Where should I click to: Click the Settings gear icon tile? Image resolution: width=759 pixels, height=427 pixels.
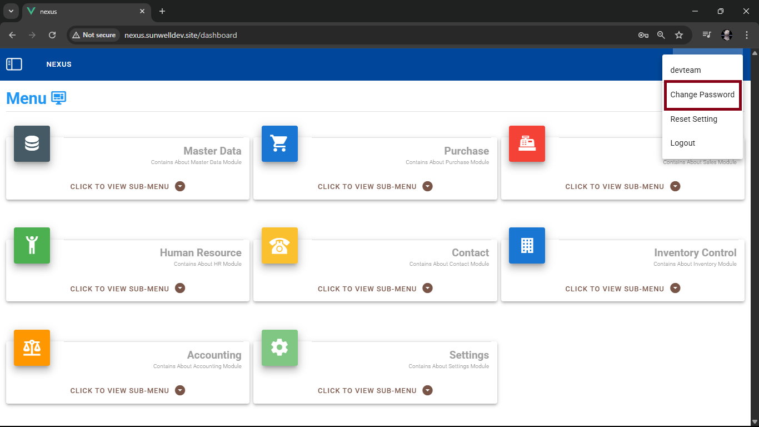[279, 347]
